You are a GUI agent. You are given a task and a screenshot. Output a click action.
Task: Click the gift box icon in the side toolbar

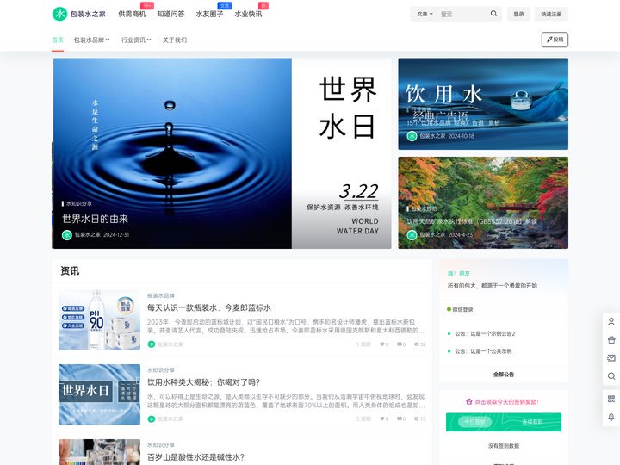(611, 340)
